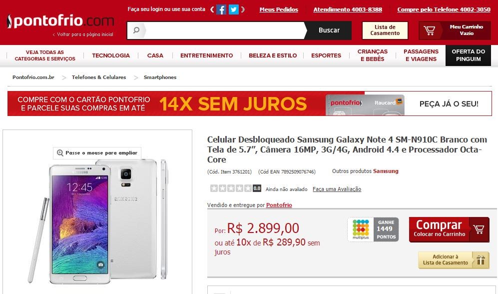The width and height of the screenshot is (498, 294).
Task: Click the Buscar button
Action: tap(329, 30)
